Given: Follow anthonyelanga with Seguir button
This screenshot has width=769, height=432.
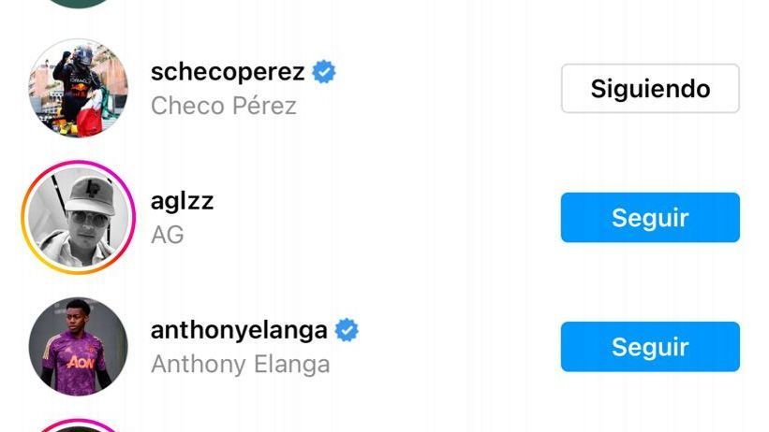Looking at the screenshot, I should (650, 347).
